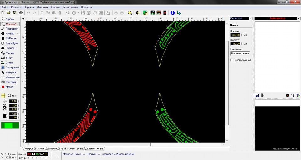
Task: Click the x2 duplicate icon
Action: point(67,13)
